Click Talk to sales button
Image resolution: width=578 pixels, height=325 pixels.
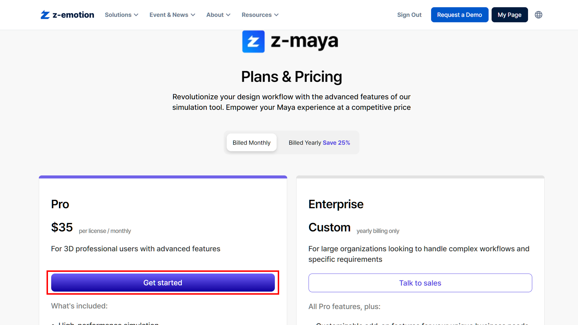pyautogui.click(x=420, y=283)
